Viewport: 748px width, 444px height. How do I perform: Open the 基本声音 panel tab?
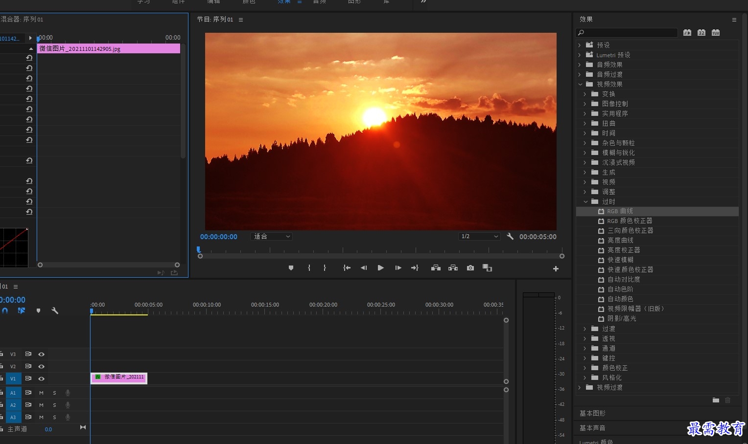pyautogui.click(x=592, y=428)
